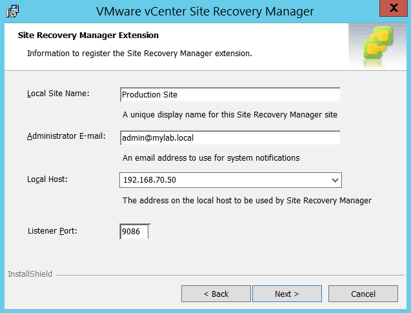Click the Local Site Name text field
This screenshot has height=313, width=411.
click(x=230, y=95)
